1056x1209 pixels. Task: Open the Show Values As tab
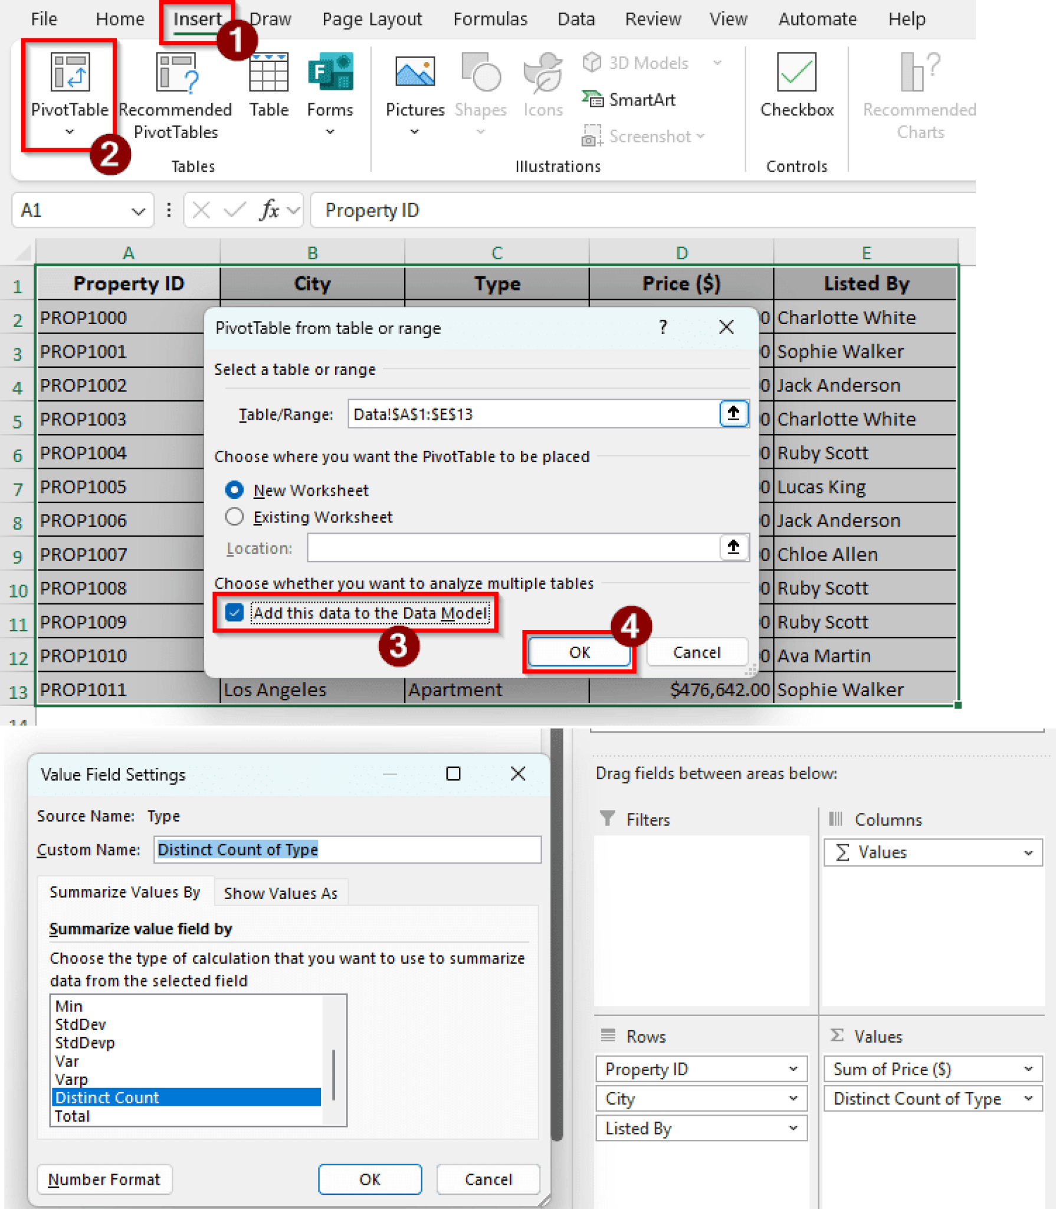click(x=281, y=893)
